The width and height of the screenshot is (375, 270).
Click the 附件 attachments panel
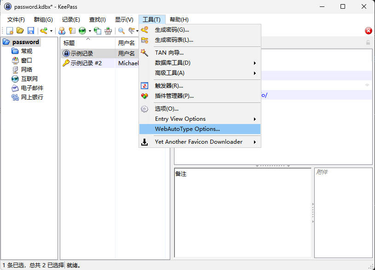(343, 213)
